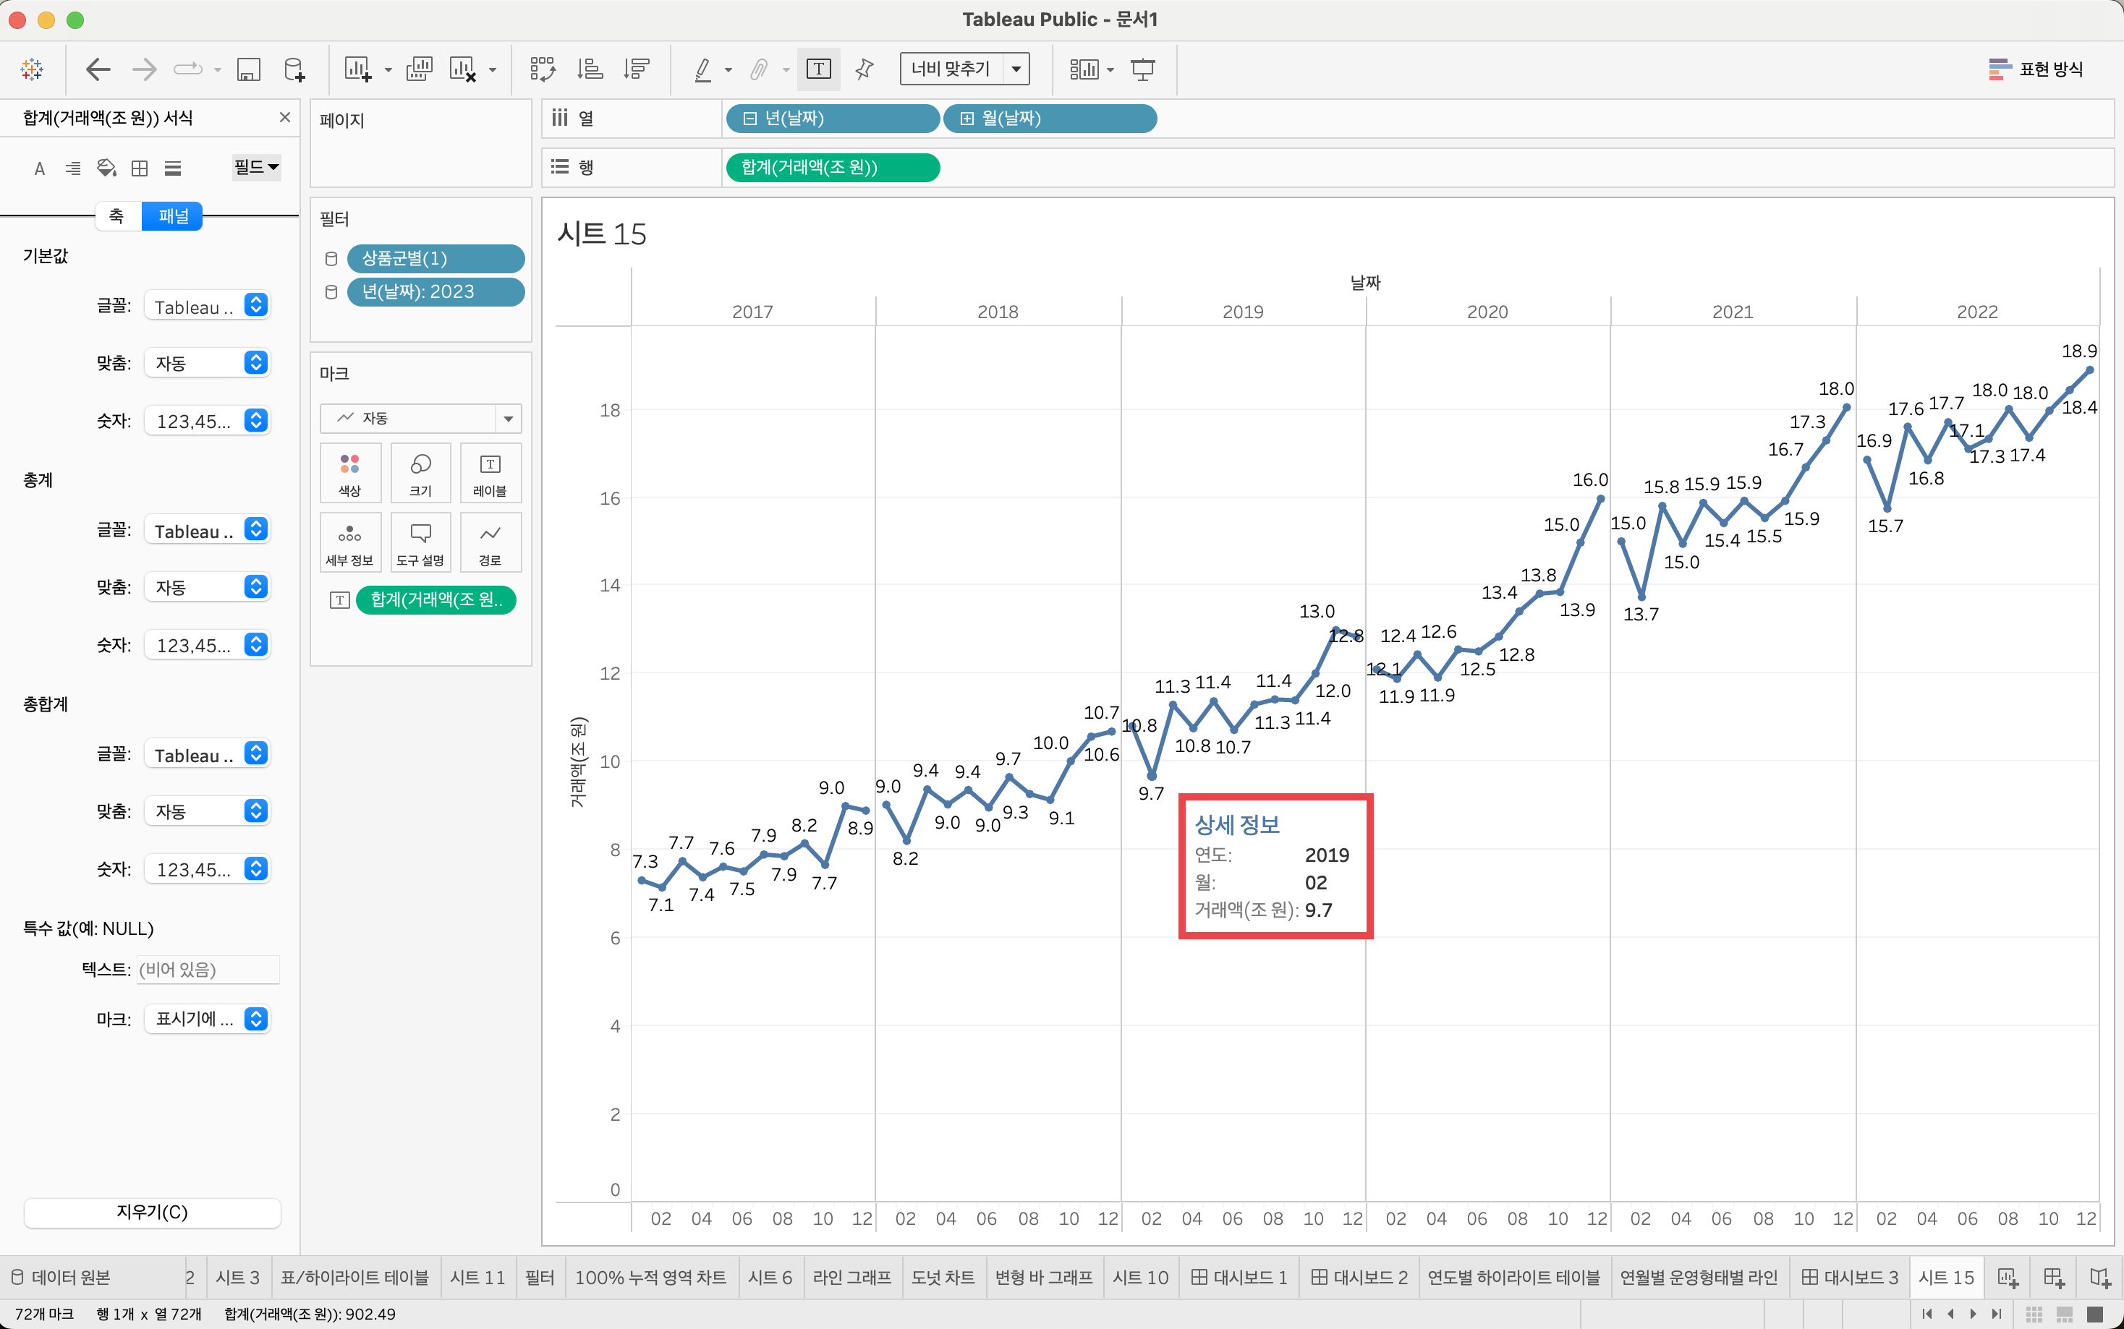Click the swap rows and columns icon
This screenshot has height=1329, width=2124.
click(542, 69)
